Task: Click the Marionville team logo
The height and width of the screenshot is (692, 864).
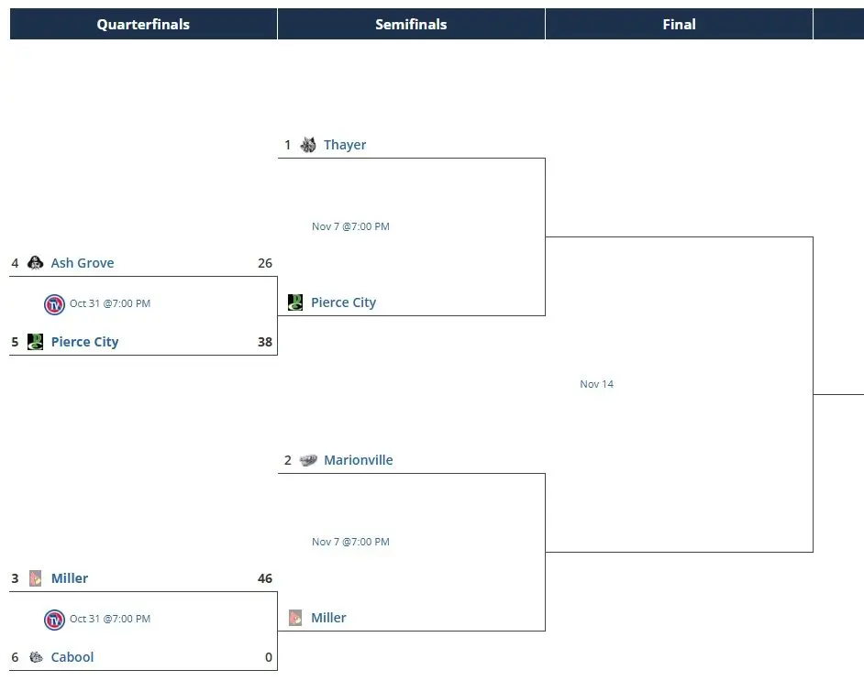Action: tap(308, 460)
